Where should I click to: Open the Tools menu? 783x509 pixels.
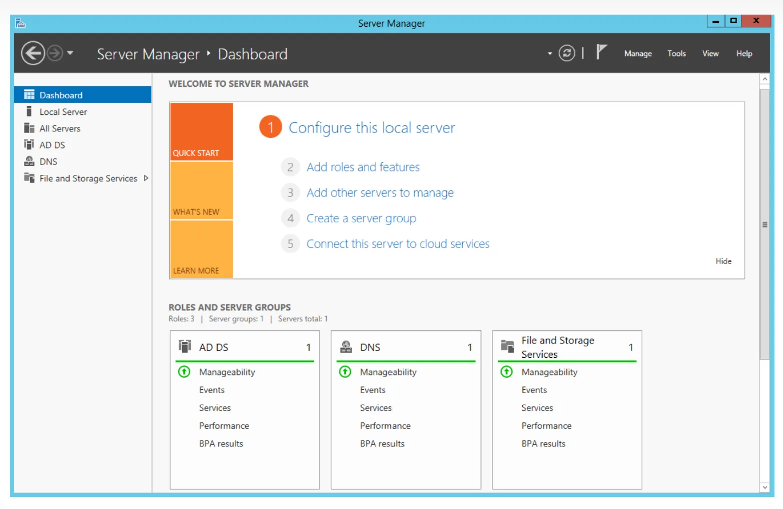pyautogui.click(x=676, y=53)
